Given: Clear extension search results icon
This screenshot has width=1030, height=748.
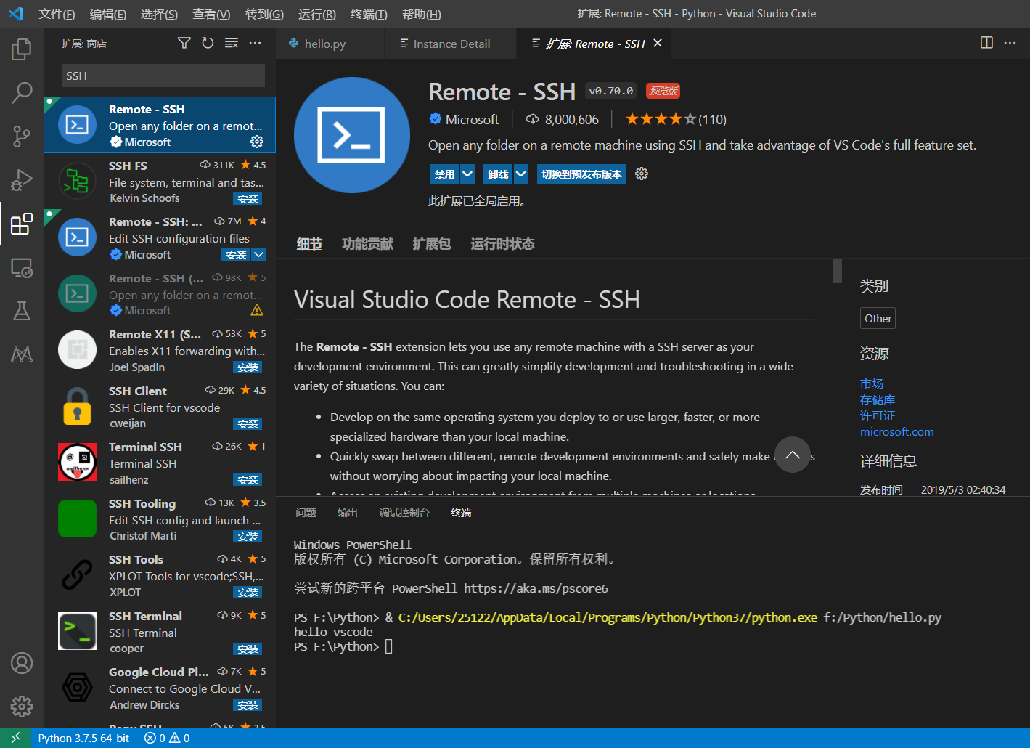Looking at the screenshot, I should point(232,44).
